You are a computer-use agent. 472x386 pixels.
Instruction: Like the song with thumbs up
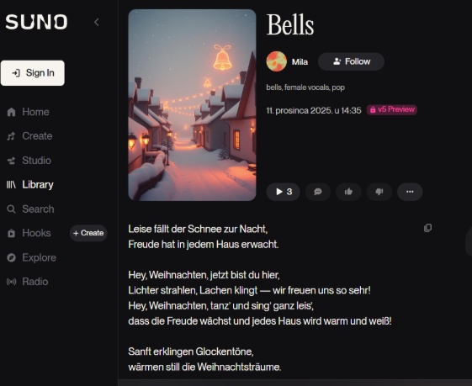click(348, 192)
